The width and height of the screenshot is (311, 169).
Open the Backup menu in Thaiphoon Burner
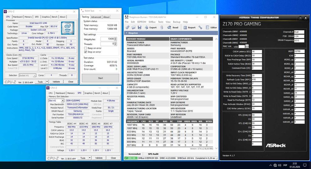coord(177,22)
